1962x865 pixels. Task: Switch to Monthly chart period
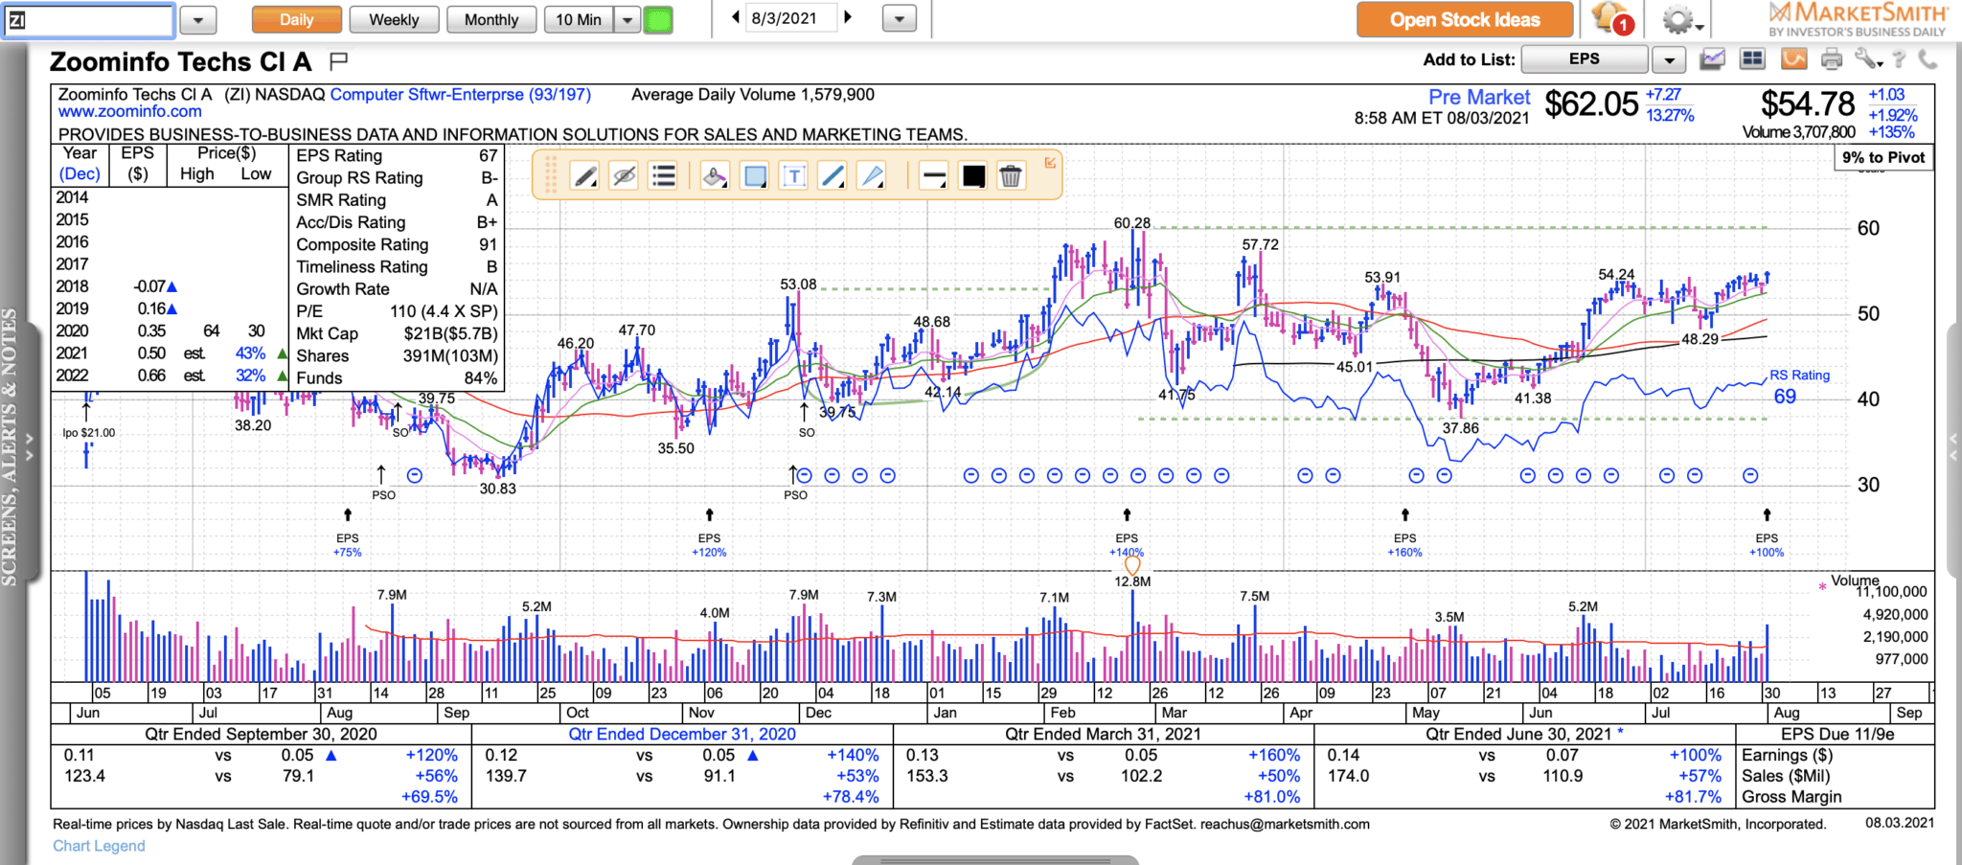pos(491,19)
